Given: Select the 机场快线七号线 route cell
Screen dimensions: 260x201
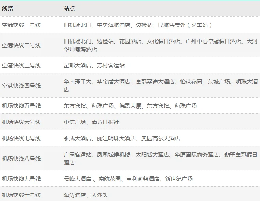Looking at the screenshot, I should point(21,138).
